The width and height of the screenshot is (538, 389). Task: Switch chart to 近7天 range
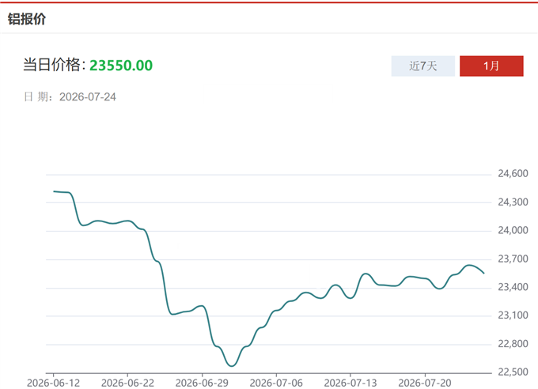[422, 66]
